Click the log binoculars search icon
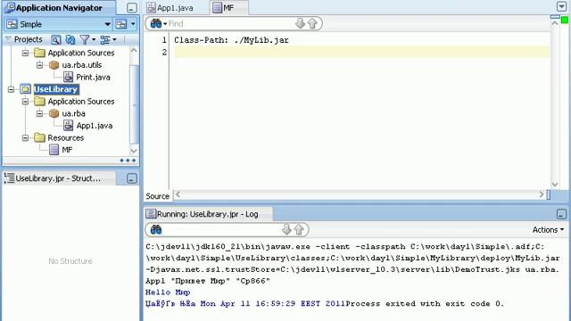This screenshot has width=571, height=321. (156, 230)
